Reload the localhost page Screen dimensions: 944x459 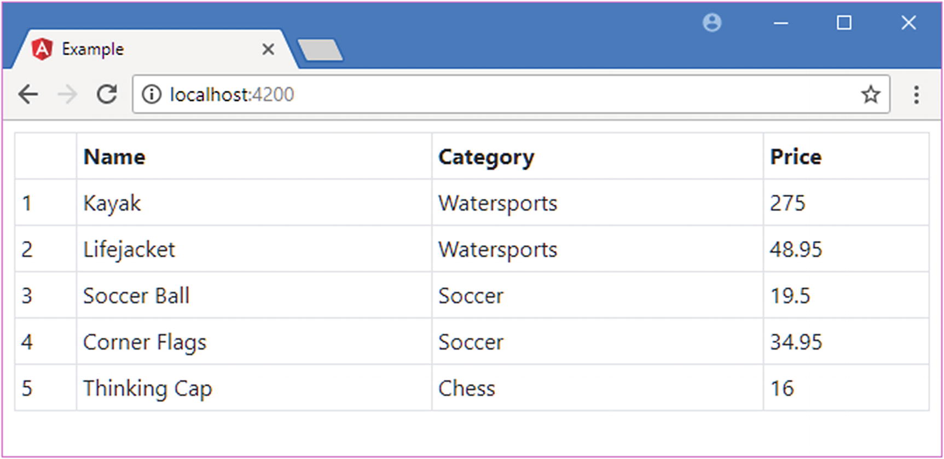(107, 95)
